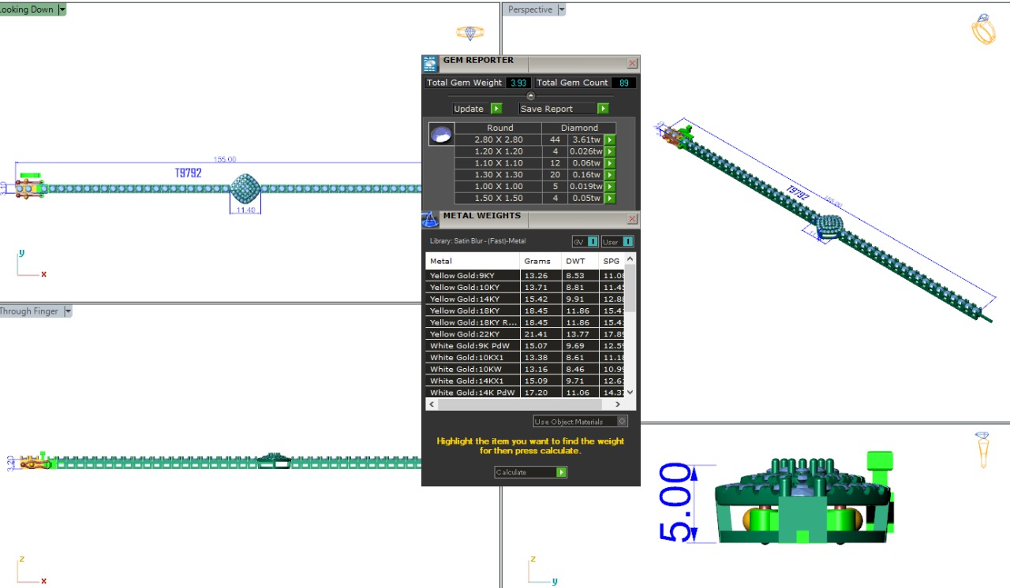
Task: Click the Calculate button
Action: [x=530, y=472]
